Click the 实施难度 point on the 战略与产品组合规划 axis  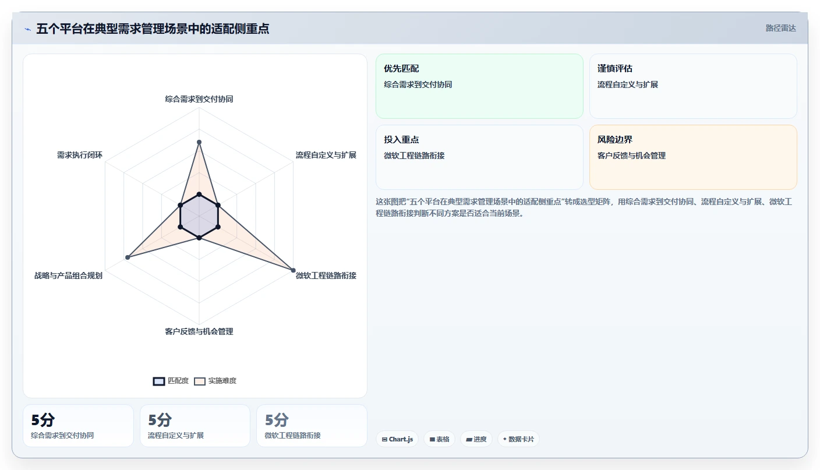point(128,257)
